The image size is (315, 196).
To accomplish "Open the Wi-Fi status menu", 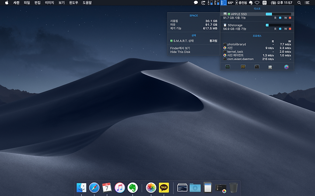I will (257, 3).
